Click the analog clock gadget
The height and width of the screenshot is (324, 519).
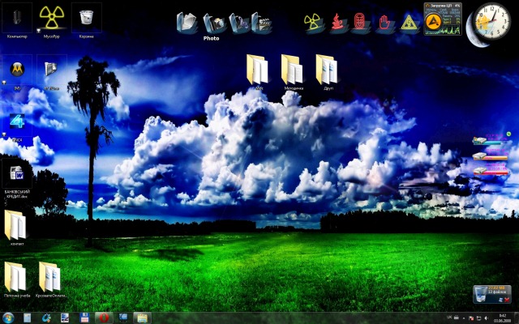[491, 21]
